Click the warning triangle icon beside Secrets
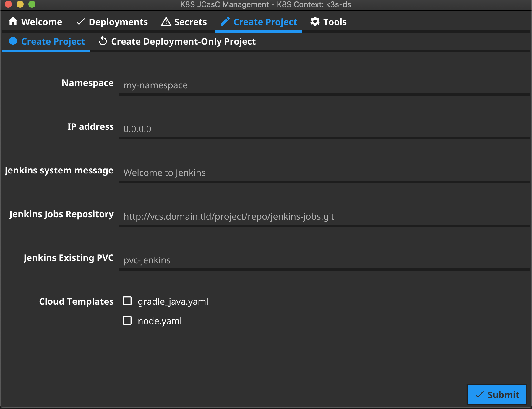This screenshot has width=532, height=409. tap(166, 22)
